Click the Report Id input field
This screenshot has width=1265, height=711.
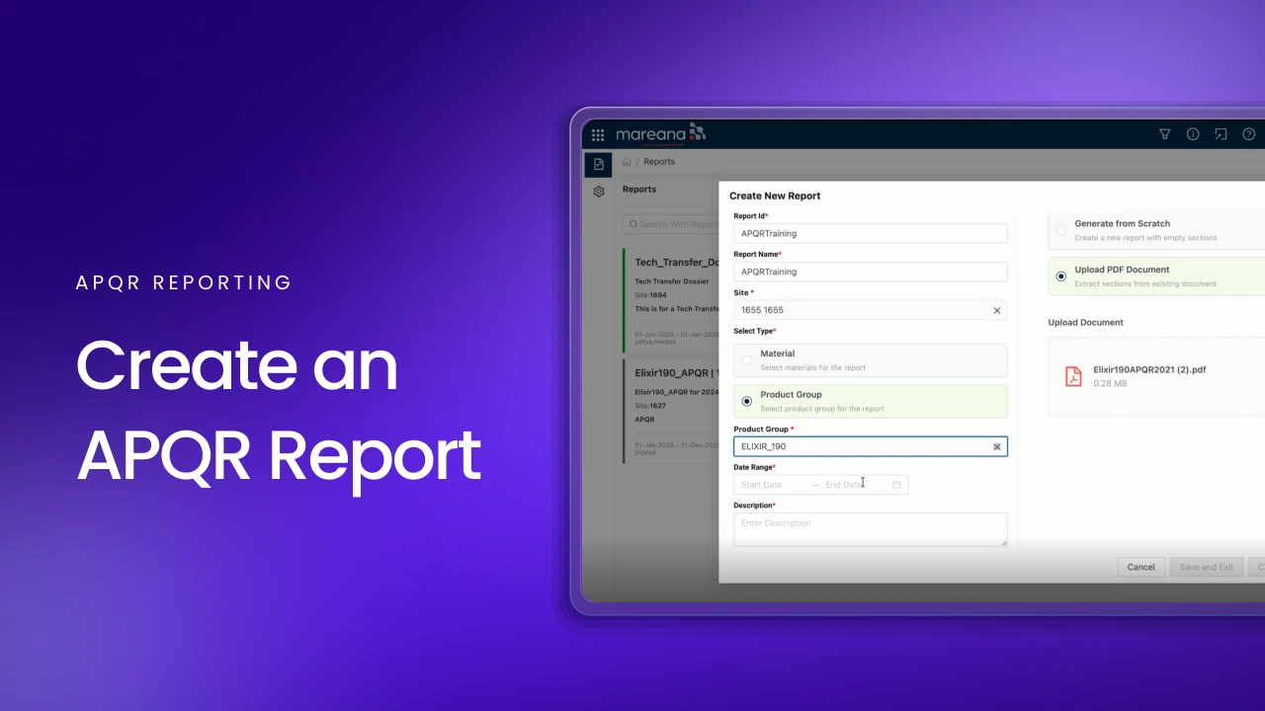(x=870, y=233)
